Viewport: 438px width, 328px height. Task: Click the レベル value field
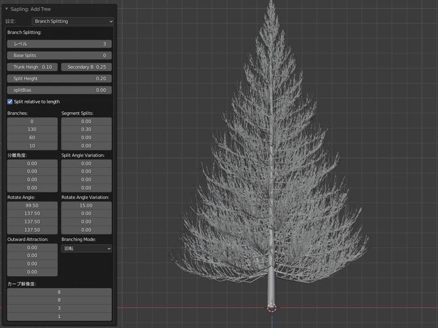(x=59, y=44)
